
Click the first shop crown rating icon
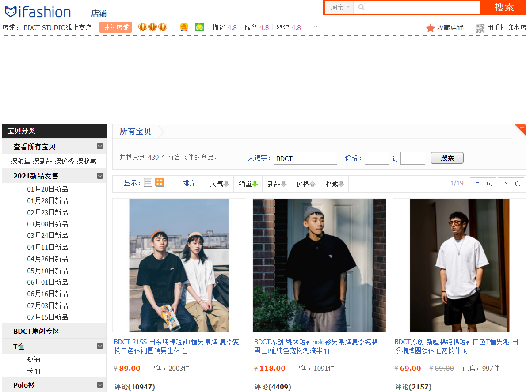[143, 27]
